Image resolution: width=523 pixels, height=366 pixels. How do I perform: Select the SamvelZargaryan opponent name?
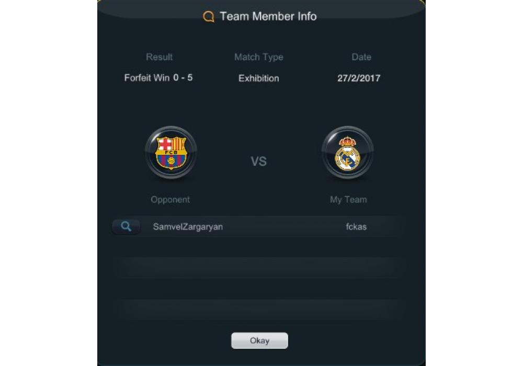tap(188, 227)
